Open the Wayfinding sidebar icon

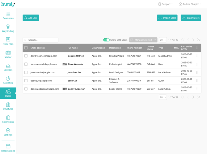pyautogui.click(x=8, y=27)
